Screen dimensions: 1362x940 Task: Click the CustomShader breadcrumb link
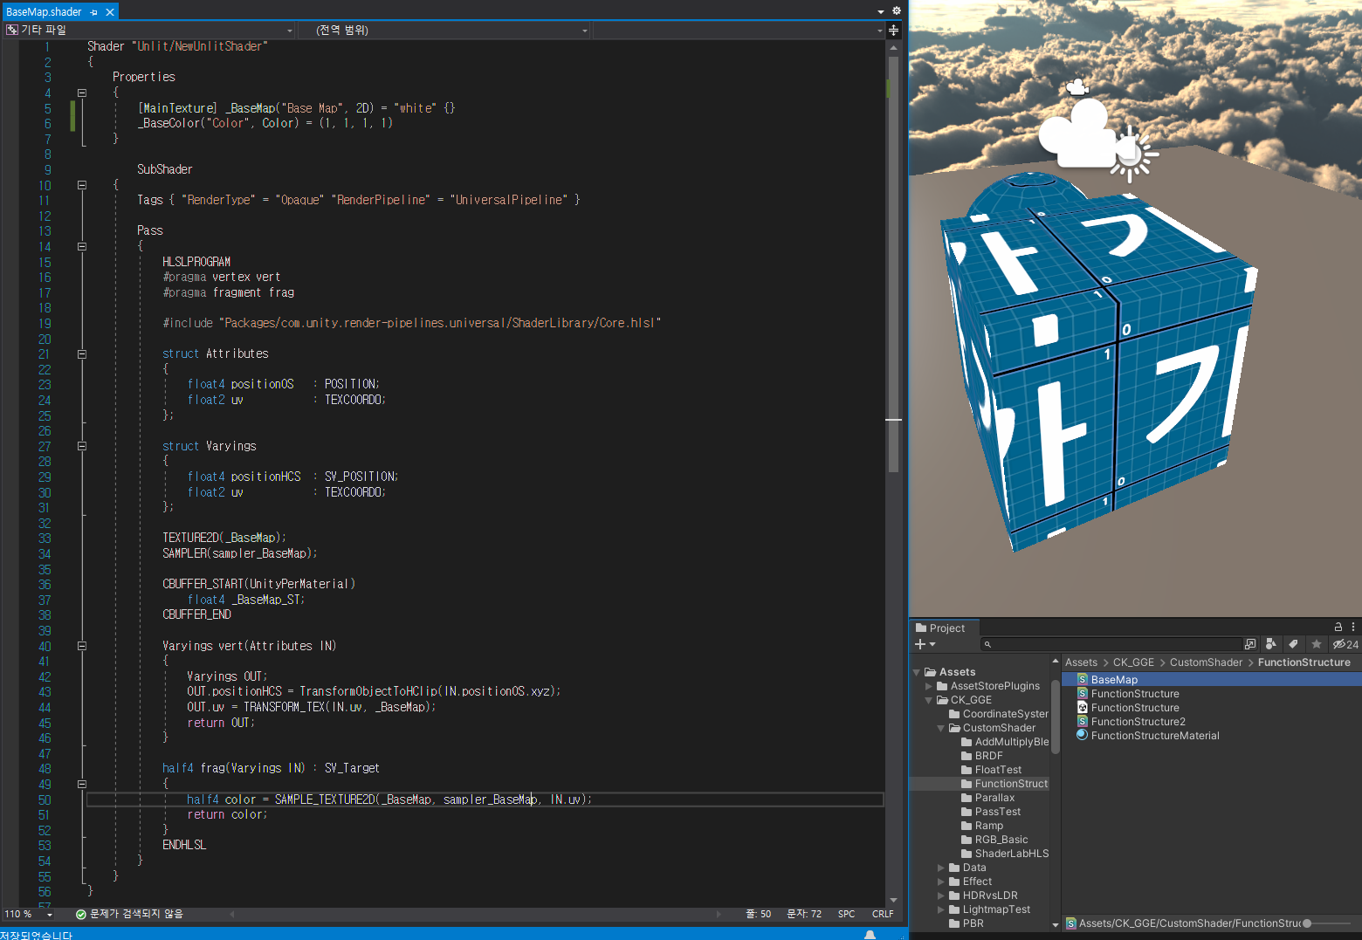click(x=1206, y=662)
